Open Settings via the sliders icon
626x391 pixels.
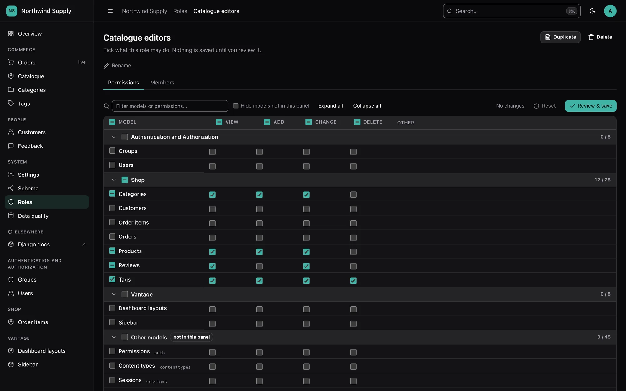coord(11,175)
